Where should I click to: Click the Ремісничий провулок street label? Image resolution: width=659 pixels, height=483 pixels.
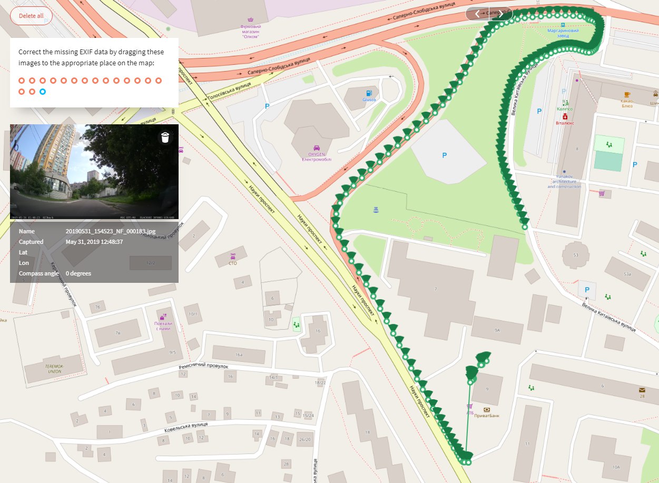click(203, 366)
